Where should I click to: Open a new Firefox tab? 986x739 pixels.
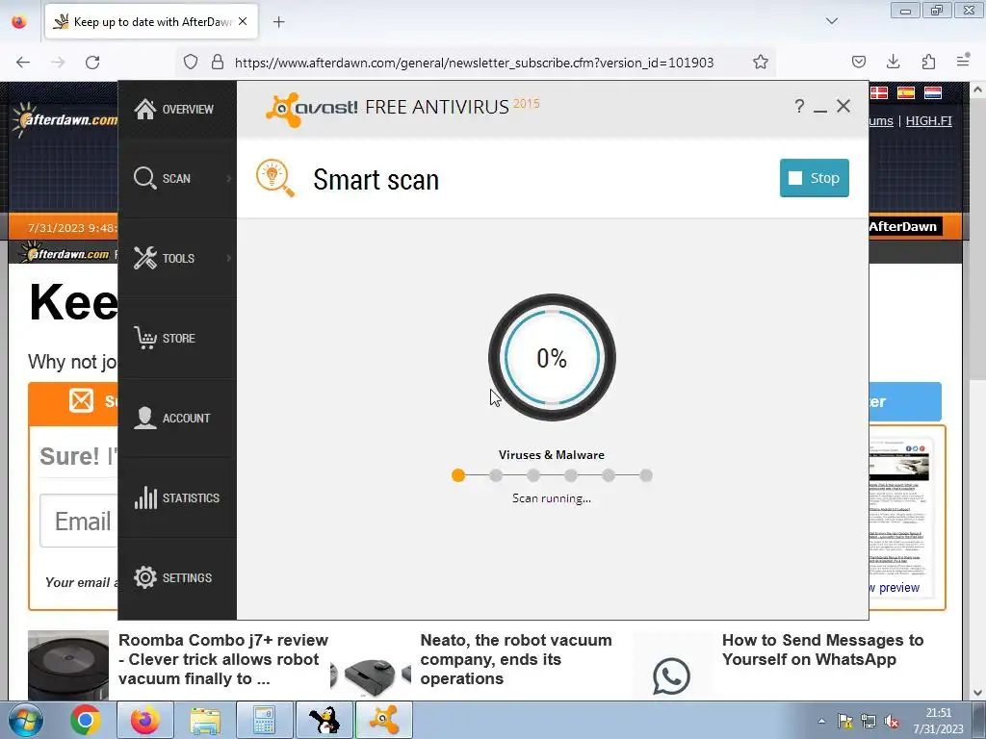click(278, 22)
